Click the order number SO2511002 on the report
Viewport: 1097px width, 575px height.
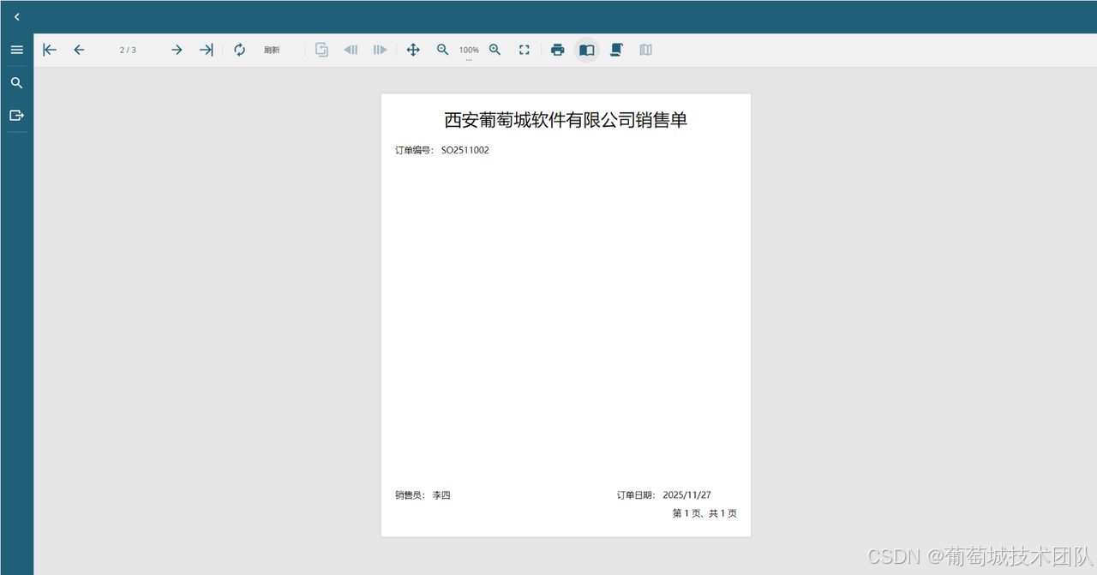[465, 150]
